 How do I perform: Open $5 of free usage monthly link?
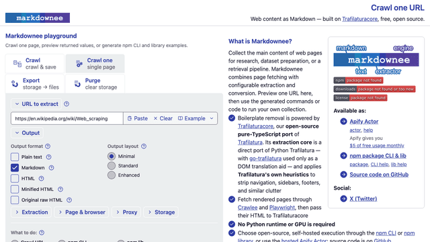point(377,145)
